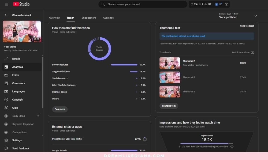Click the 0.2% total traffic donut indicator

point(145,139)
